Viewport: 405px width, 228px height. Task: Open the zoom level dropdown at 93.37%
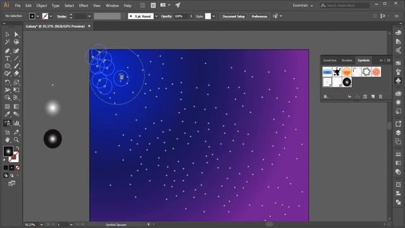(41, 225)
